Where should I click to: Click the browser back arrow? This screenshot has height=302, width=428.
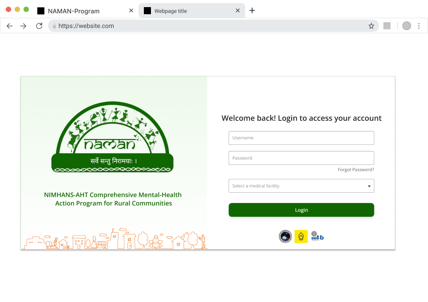pyautogui.click(x=10, y=26)
